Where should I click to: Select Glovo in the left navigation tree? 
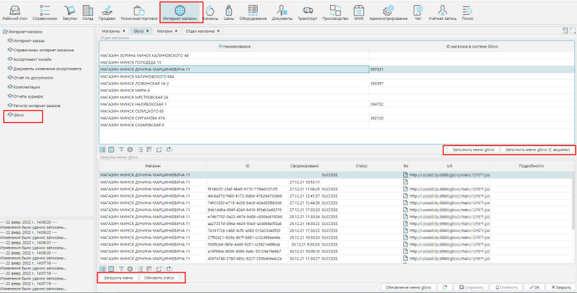click(x=19, y=115)
